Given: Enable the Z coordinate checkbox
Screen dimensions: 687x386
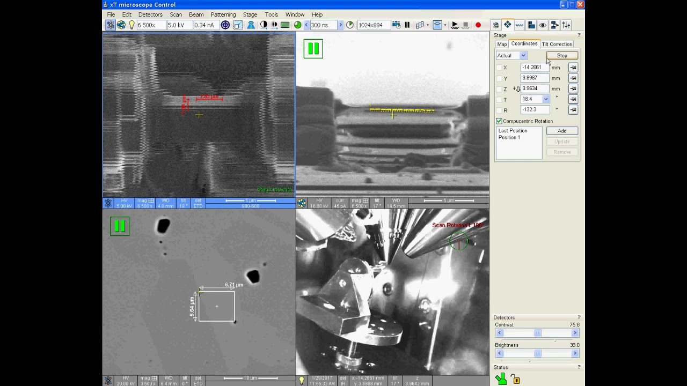Looking at the screenshot, I should tap(499, 89).
